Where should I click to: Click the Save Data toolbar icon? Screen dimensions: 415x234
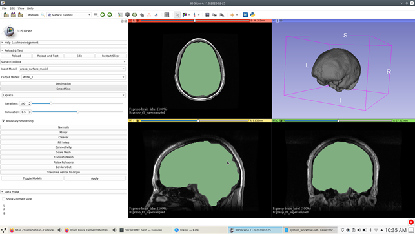click(21, 15)
